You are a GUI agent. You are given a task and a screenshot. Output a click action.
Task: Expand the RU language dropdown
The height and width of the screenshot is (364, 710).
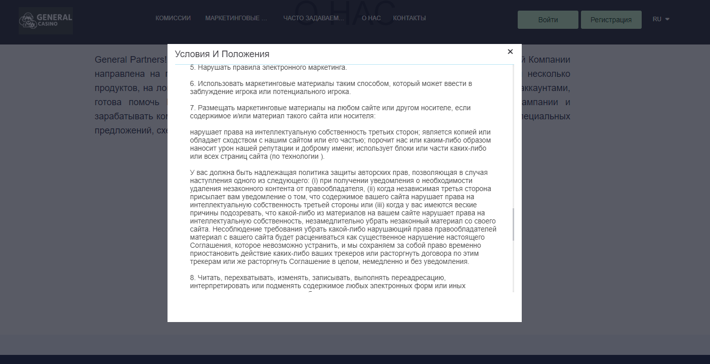661,19
